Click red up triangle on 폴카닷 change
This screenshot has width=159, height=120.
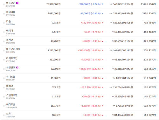[102, 41]
